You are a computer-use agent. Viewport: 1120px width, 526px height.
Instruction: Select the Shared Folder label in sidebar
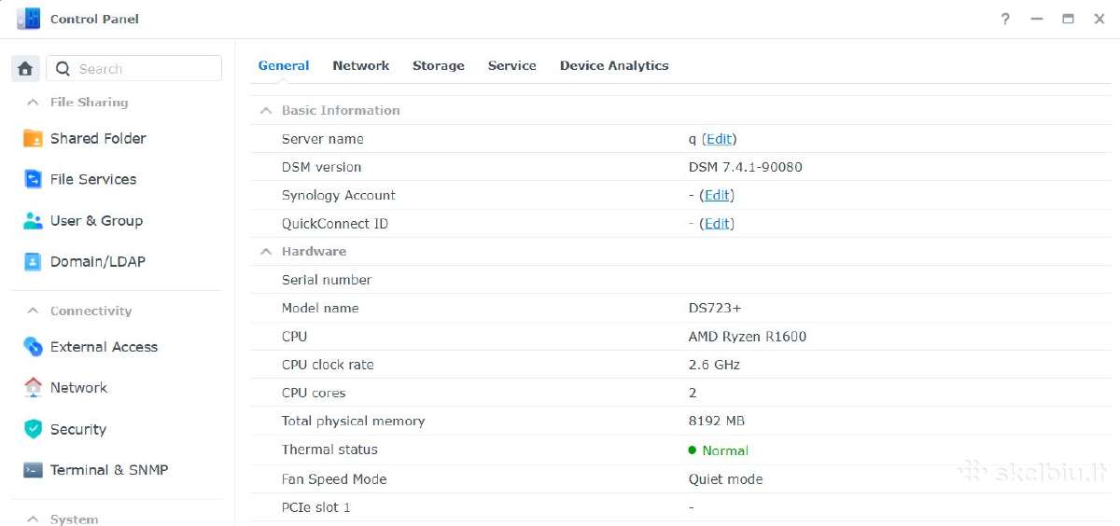pyautogui.click(x=98, y=139)
